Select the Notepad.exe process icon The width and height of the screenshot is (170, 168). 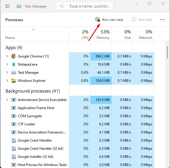(x=14, y=64)
